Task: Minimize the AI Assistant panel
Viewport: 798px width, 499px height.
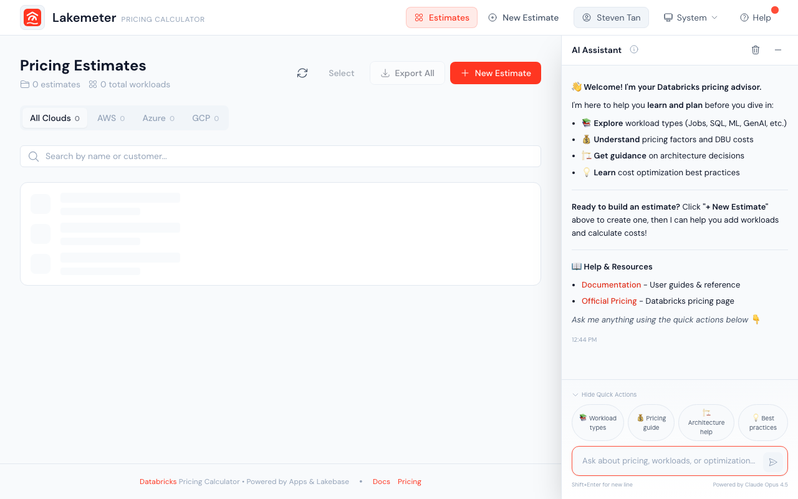Action: click(778, 50)
